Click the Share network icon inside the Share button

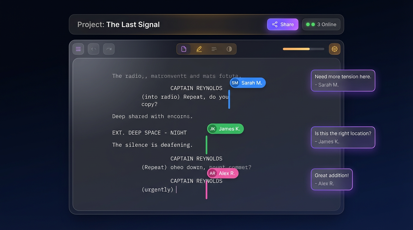pos(275,24)
